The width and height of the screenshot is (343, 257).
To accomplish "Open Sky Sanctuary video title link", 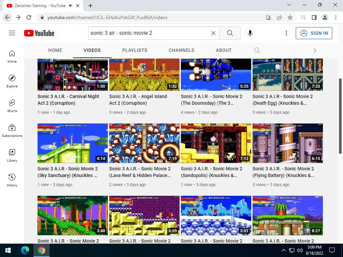I will point(68,172).
